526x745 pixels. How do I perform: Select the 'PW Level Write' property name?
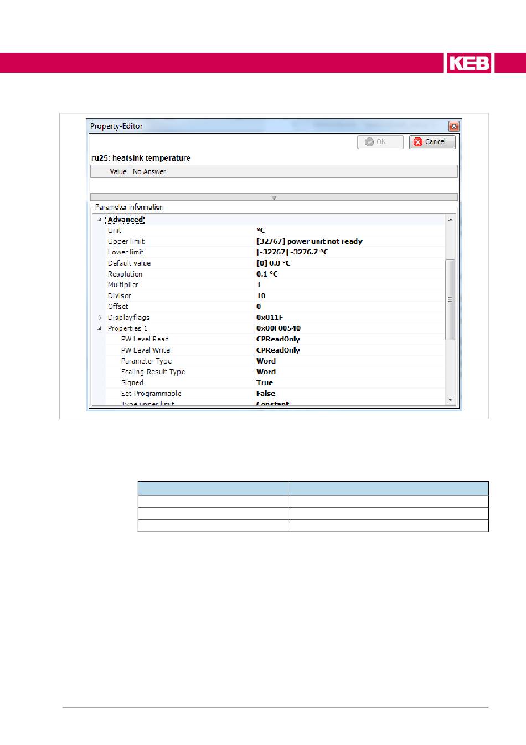(x=146, y=350)
